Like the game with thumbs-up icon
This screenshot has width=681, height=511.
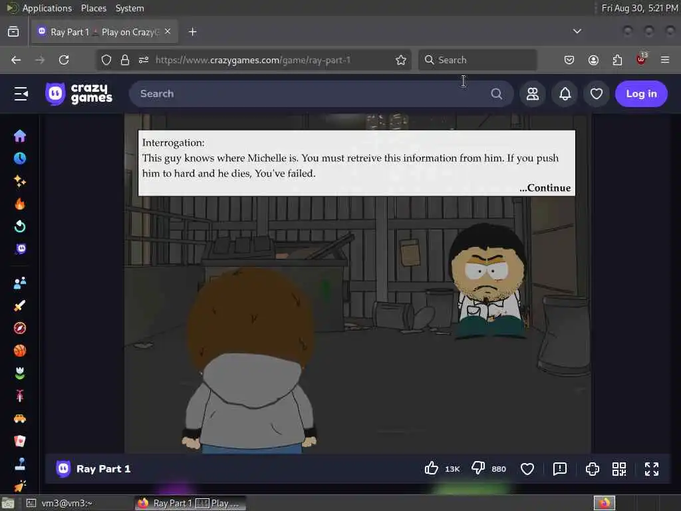pyautogui.click(x=431, y=468)
